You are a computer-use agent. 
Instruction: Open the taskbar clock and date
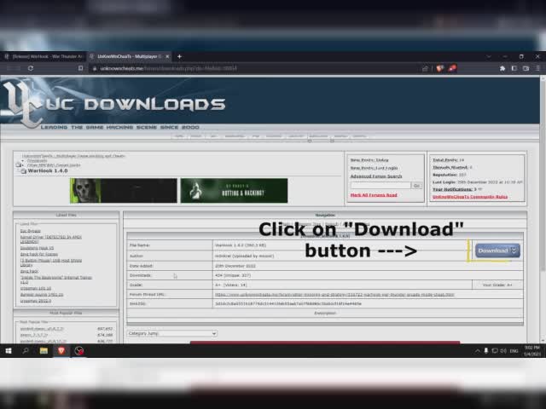coord(532,351)
